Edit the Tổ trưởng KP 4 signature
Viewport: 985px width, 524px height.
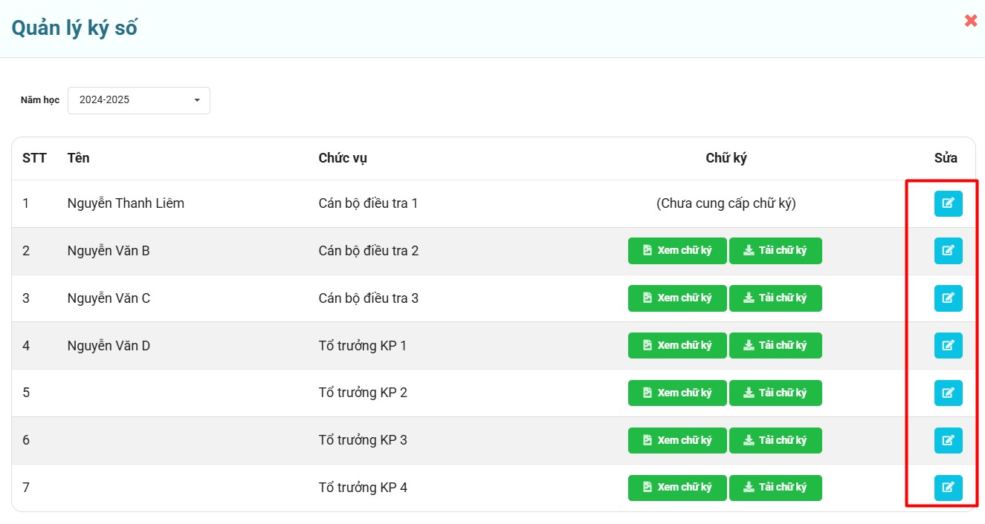[x=948, y=488]
